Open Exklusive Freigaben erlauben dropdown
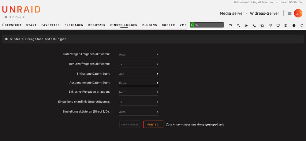The width and height of the screenshot is (306, 141). pos(139,92)
